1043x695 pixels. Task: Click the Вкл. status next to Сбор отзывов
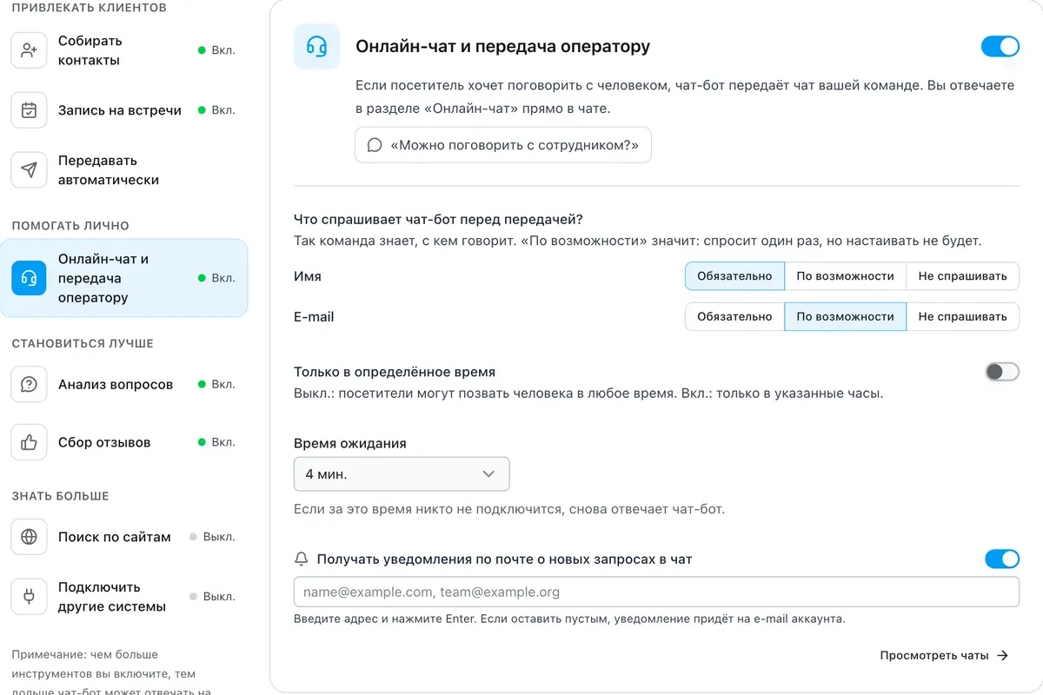pos(216,442)
